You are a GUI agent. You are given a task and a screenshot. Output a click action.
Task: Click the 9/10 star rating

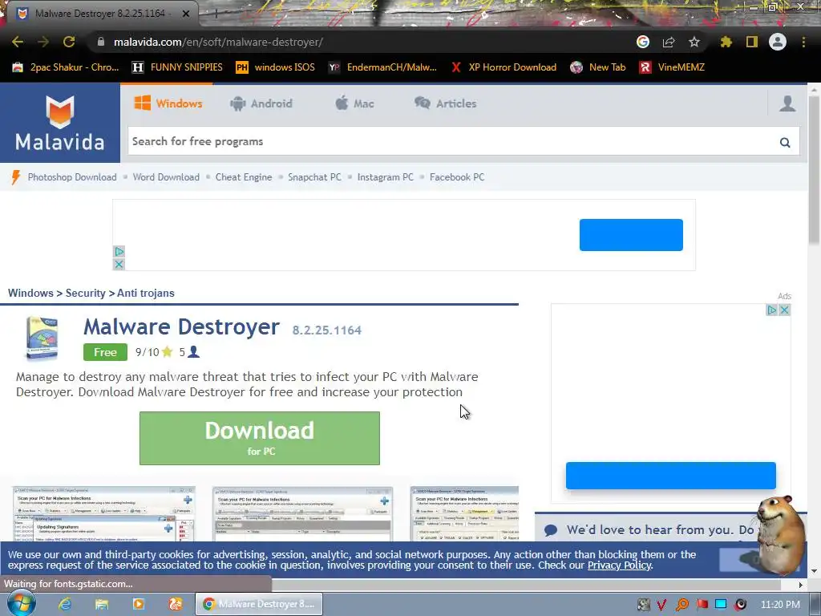pyautogui.click(x=154, y=352)
